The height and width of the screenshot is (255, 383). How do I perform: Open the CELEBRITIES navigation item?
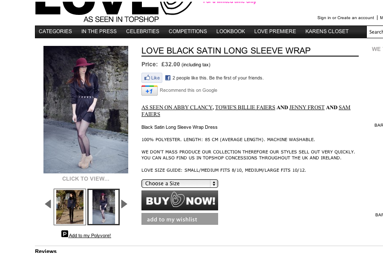pyautogui.click(x=143, y=31)
